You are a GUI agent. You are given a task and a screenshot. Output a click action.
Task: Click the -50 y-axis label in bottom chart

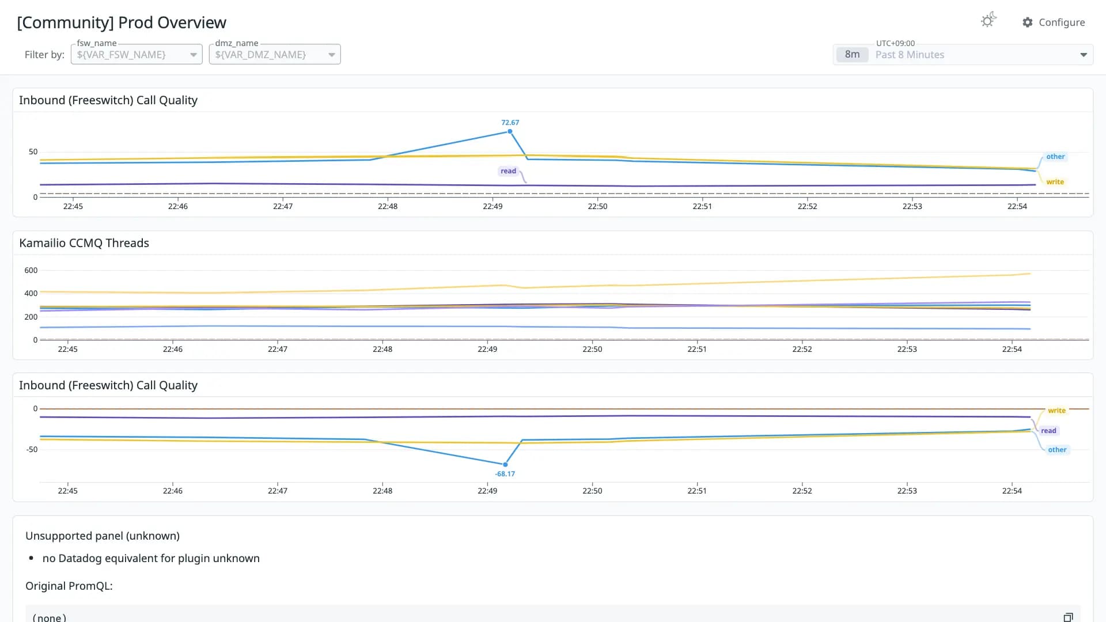[x=32, y=449]
